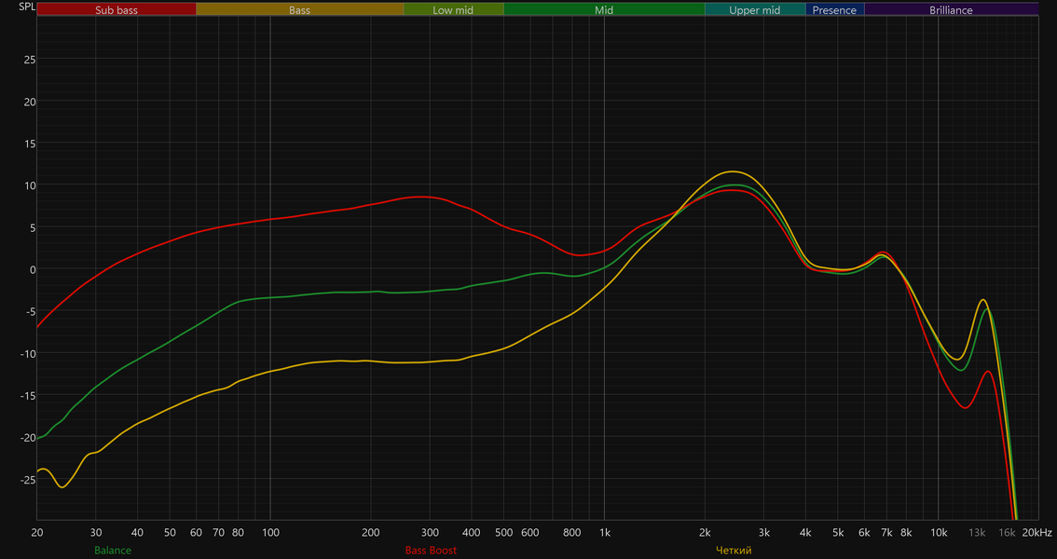Select the Low mid band header

coord(453,10)
